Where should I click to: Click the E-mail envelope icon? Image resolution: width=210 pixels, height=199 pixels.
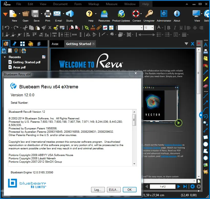pyautogui.click(x=57, y=14)
